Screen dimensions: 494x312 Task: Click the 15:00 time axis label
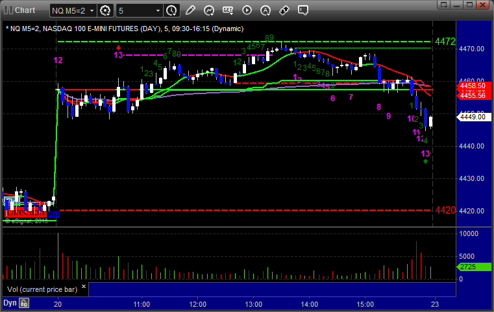[x=365, y=304]
